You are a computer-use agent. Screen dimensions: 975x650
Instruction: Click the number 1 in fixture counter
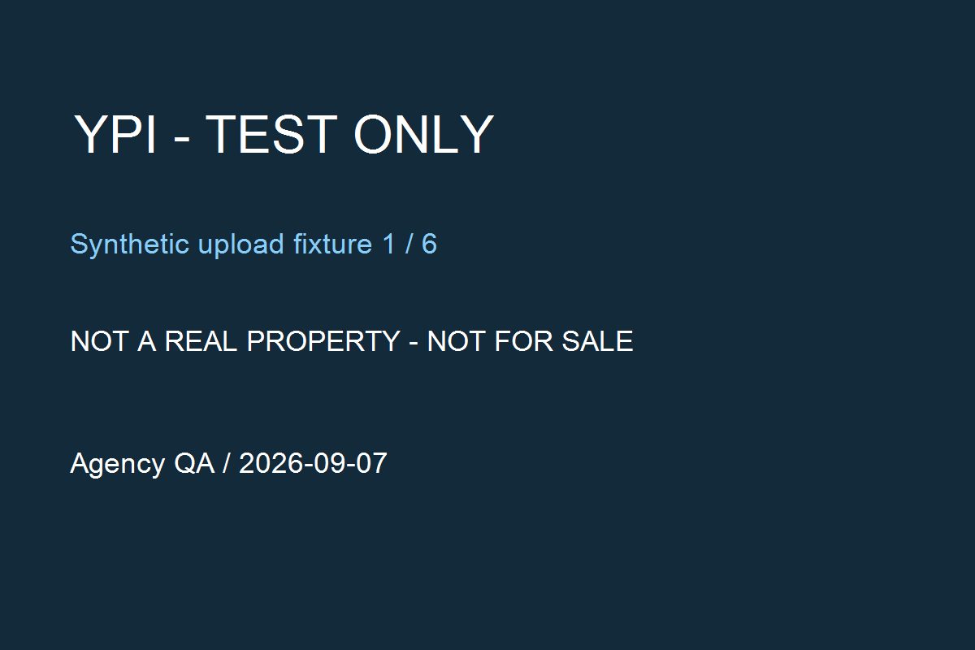[x=389, y=244]
